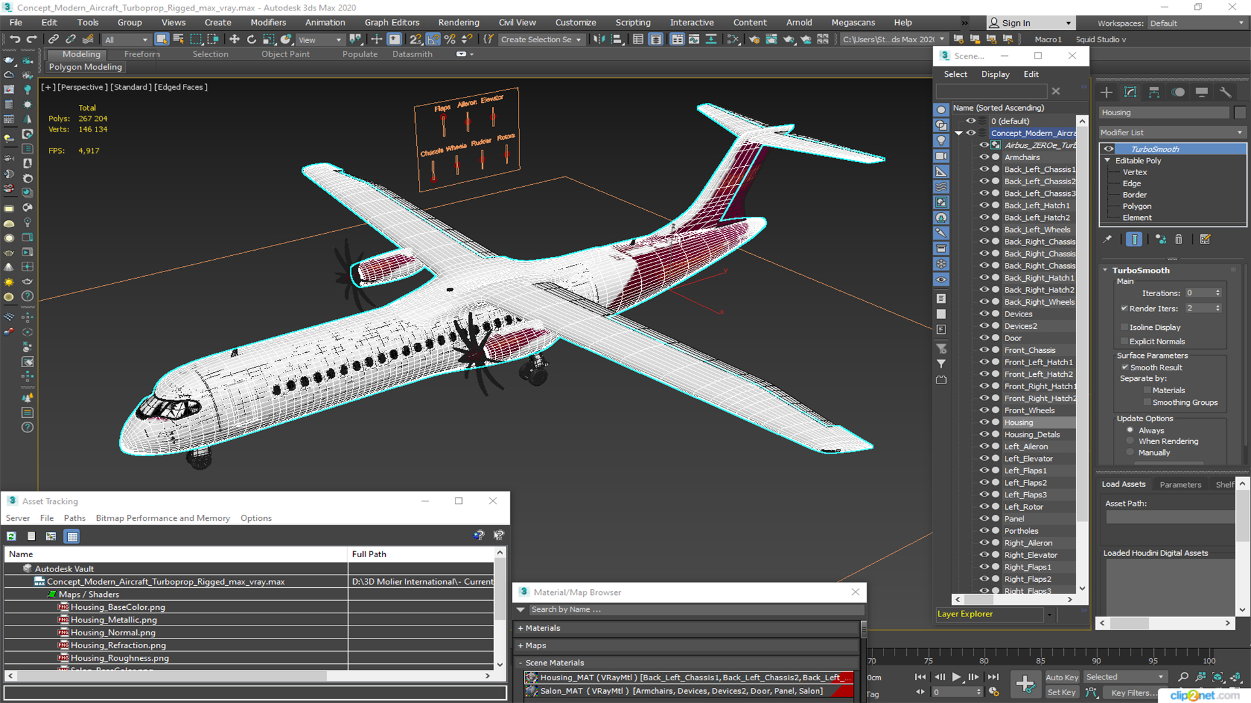The width and height of the screenshot is (1251, 703).
Task: Activate the Select and Rotate tool
Action: click(252, 40)
